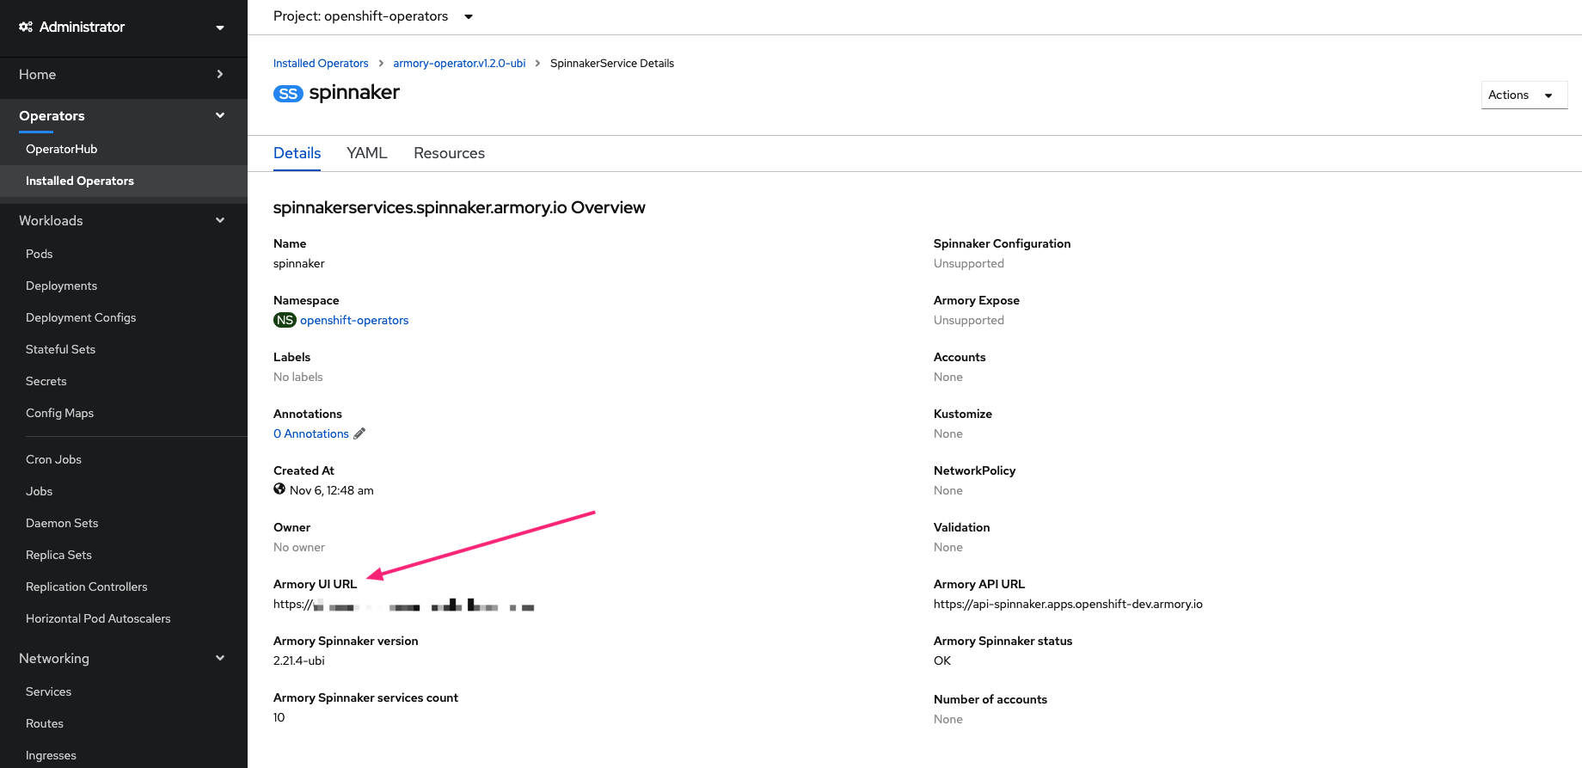Viewport: 1582px width, 768px height.
Task: Click the Administrator gears icon
Action: [x=26, y=27]
